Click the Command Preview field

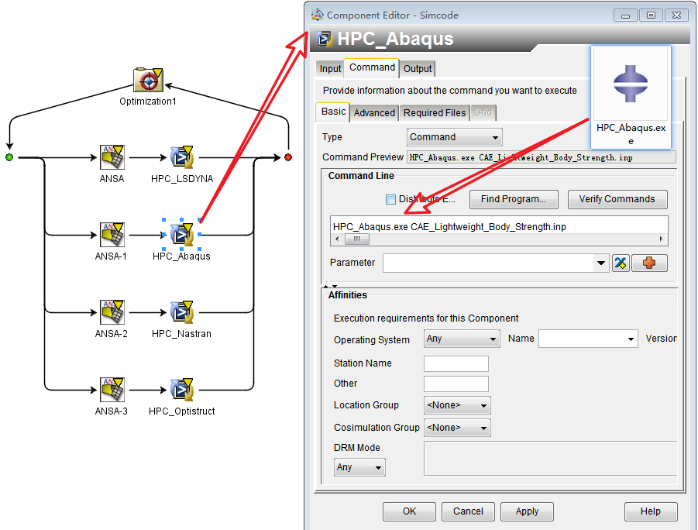[542, 157]
